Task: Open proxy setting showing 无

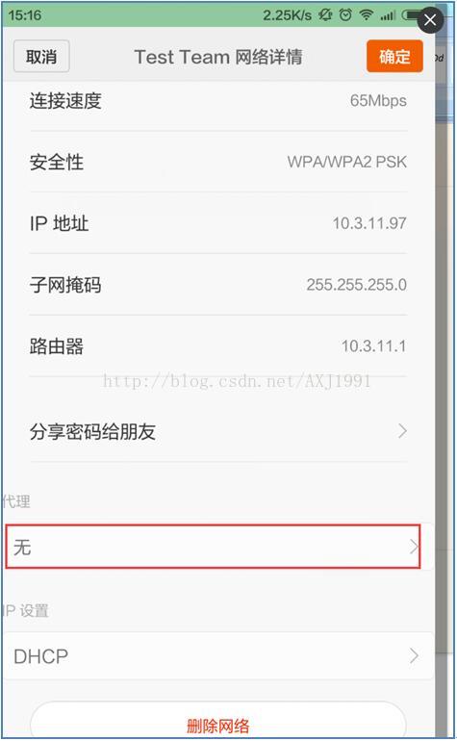Action: point(214,547)
